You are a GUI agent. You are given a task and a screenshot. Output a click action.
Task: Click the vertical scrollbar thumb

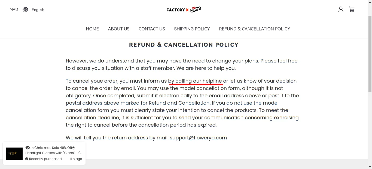point(370,54)
